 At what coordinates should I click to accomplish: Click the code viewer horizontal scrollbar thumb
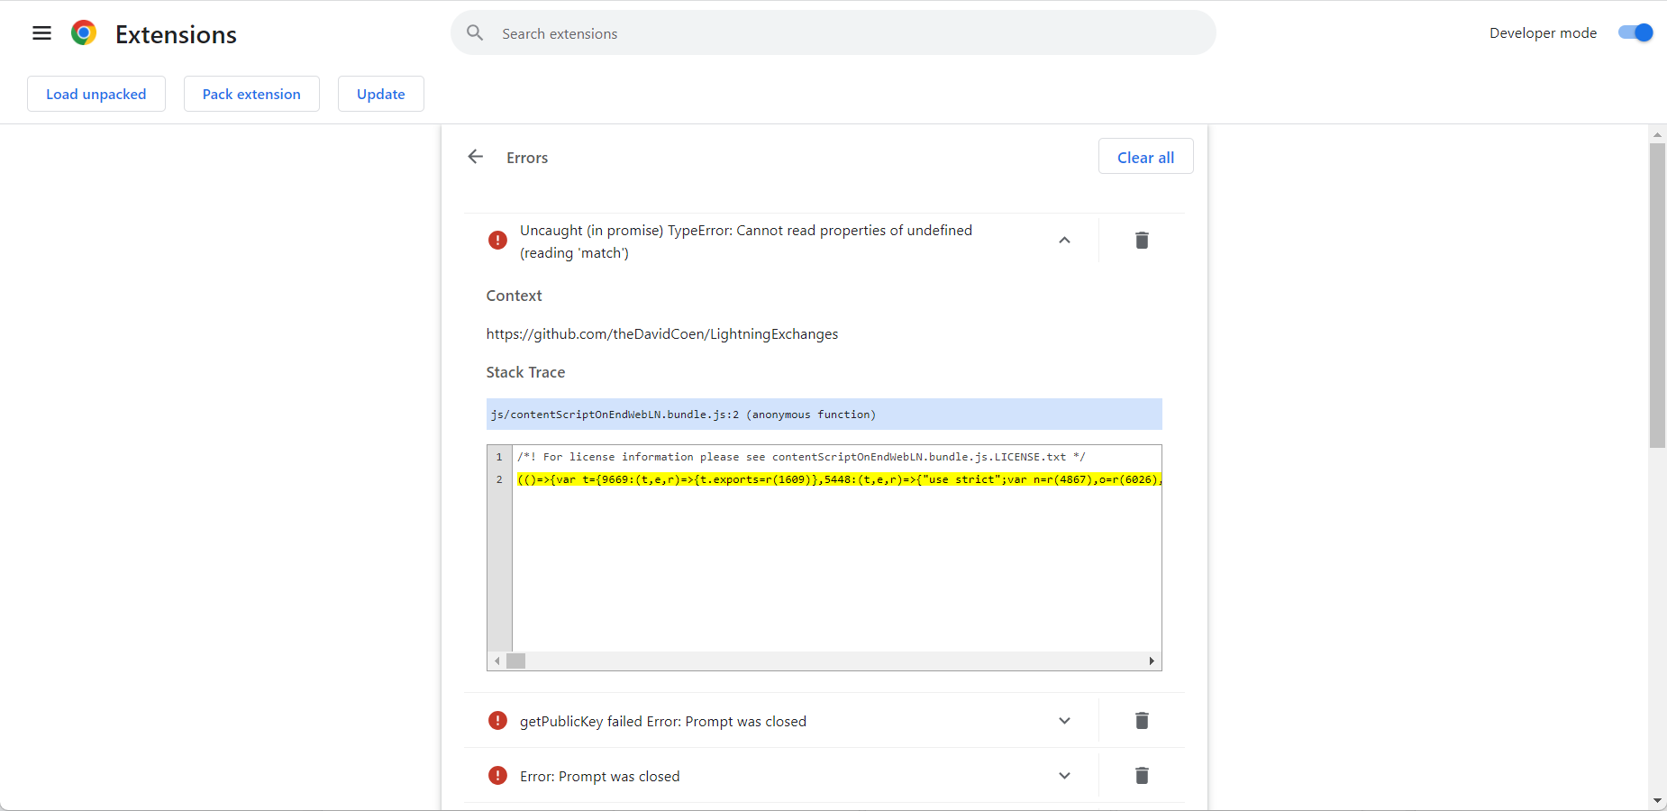516,661
